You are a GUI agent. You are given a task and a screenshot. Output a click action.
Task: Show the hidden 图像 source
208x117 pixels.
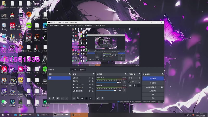click(x=90, y=81)
